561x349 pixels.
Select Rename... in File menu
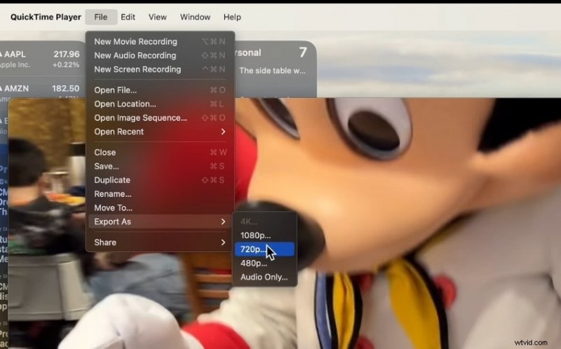(160, 194)
